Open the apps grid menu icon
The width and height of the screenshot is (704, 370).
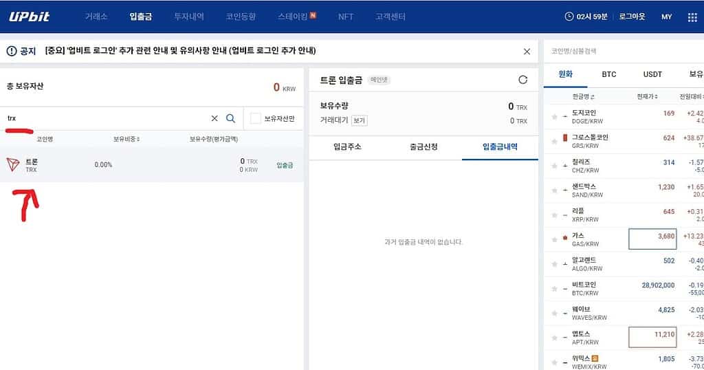coord(692,17)
